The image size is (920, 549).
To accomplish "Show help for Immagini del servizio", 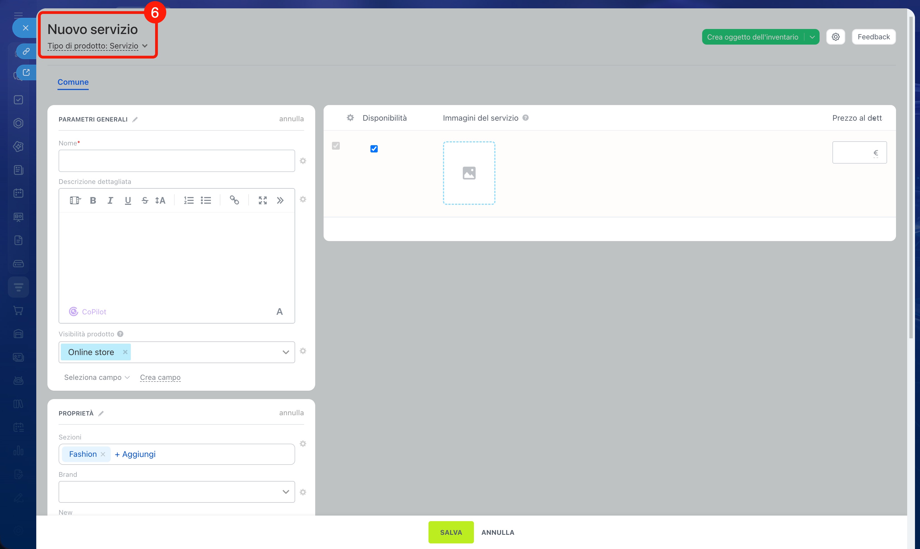I will tap(525, 118).
